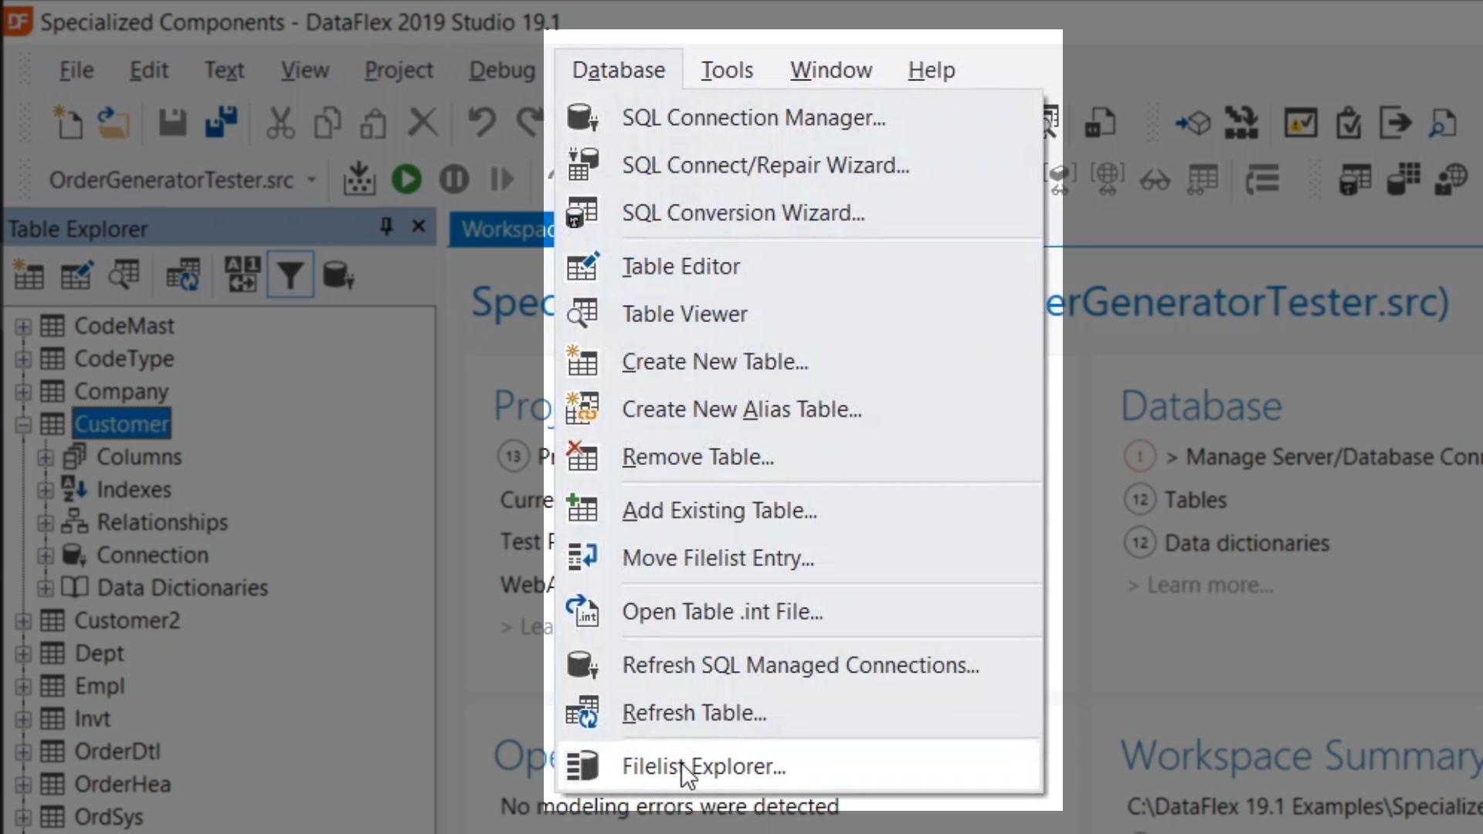Viewport: 1483px width, 834px height.
Task: Collapse the Customer table node
Action: coord(23,424)
